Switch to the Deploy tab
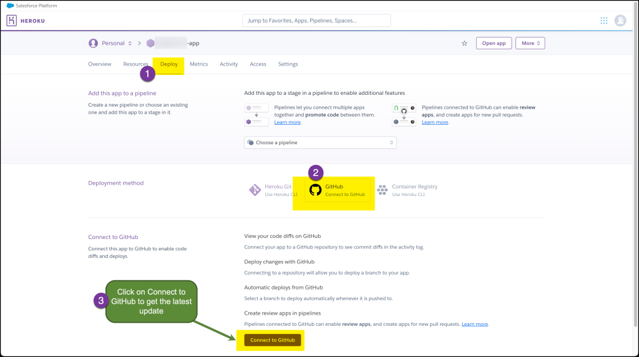The width and height of the screenshot is (639, 357). point(168,64)
